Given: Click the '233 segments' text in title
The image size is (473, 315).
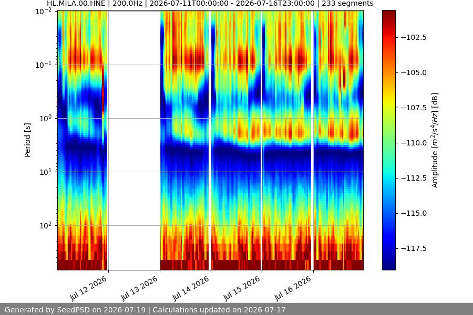Looking at the screenshot, I should coord(347,4).
